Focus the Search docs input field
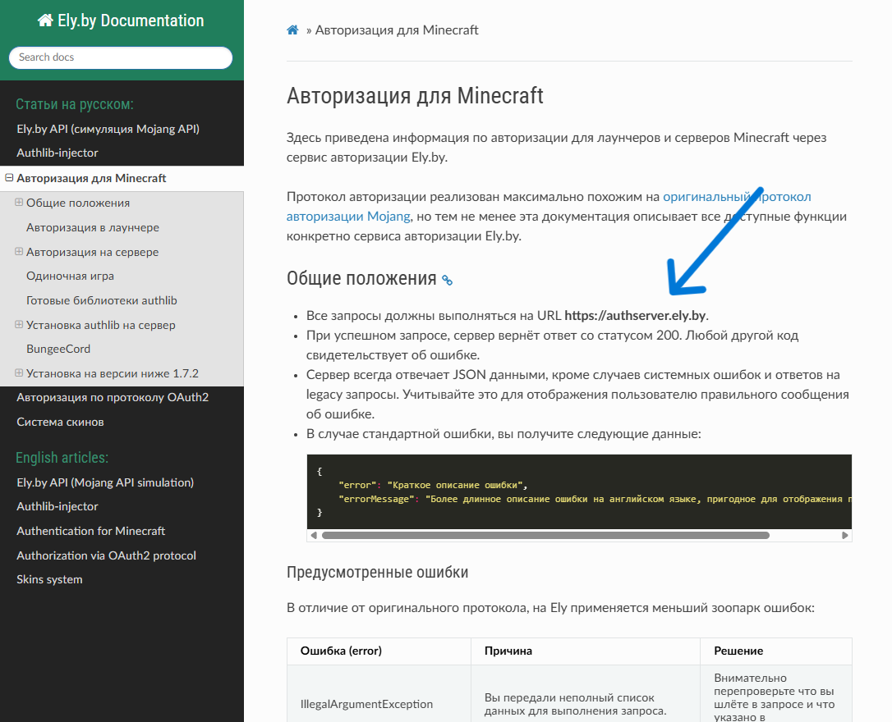 pos(121,57)
